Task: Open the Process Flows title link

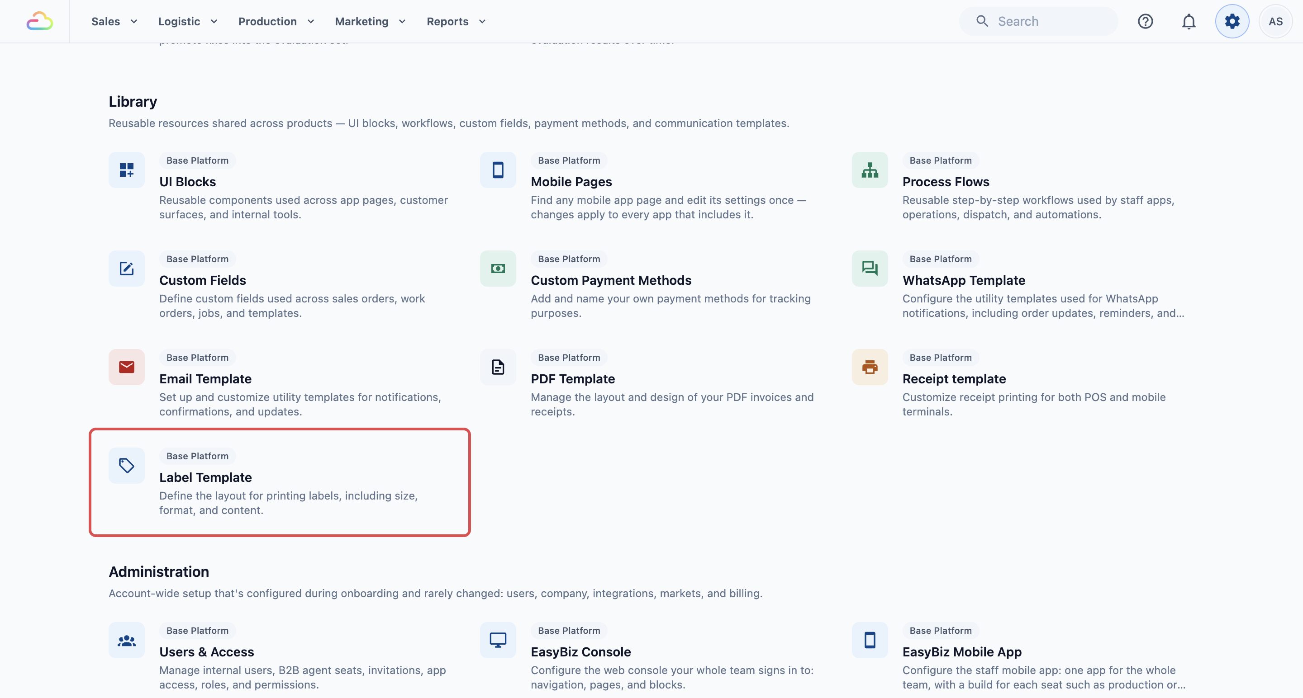Action: click(946, 182)
